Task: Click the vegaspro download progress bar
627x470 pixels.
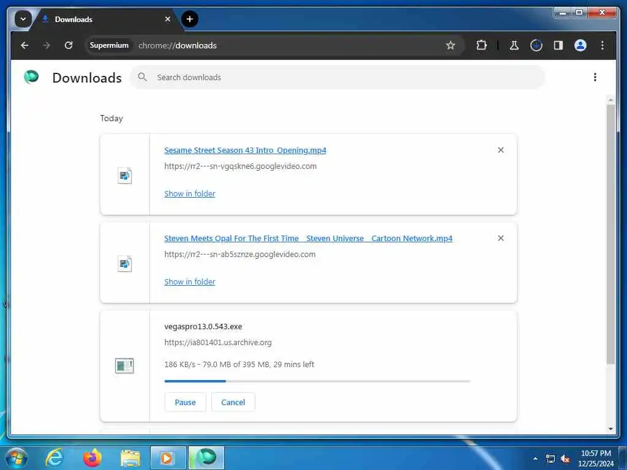Action: point(318,381)
